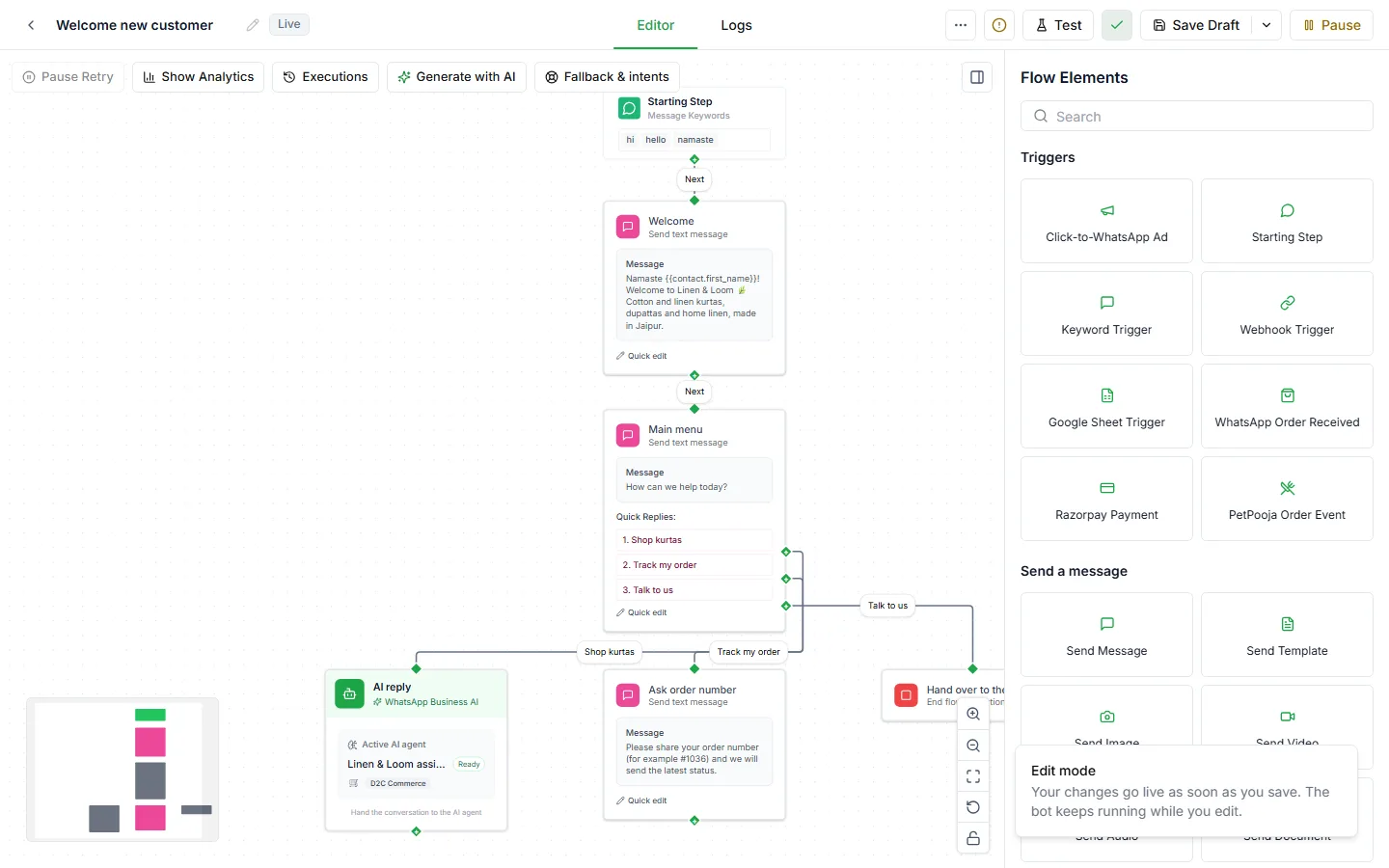Open the warnings alert icon
Image resolution: width=1389 pixels, height=868 pixels.
[x=999, y=25]
